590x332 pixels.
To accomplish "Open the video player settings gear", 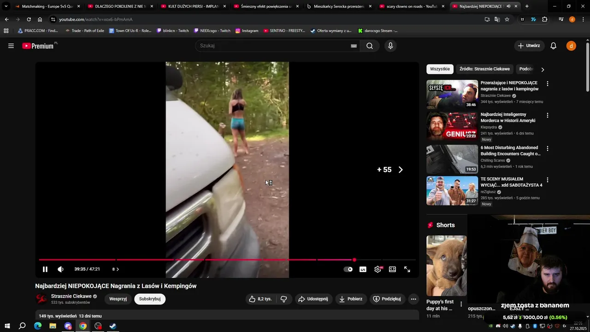I will click(378, 269).
